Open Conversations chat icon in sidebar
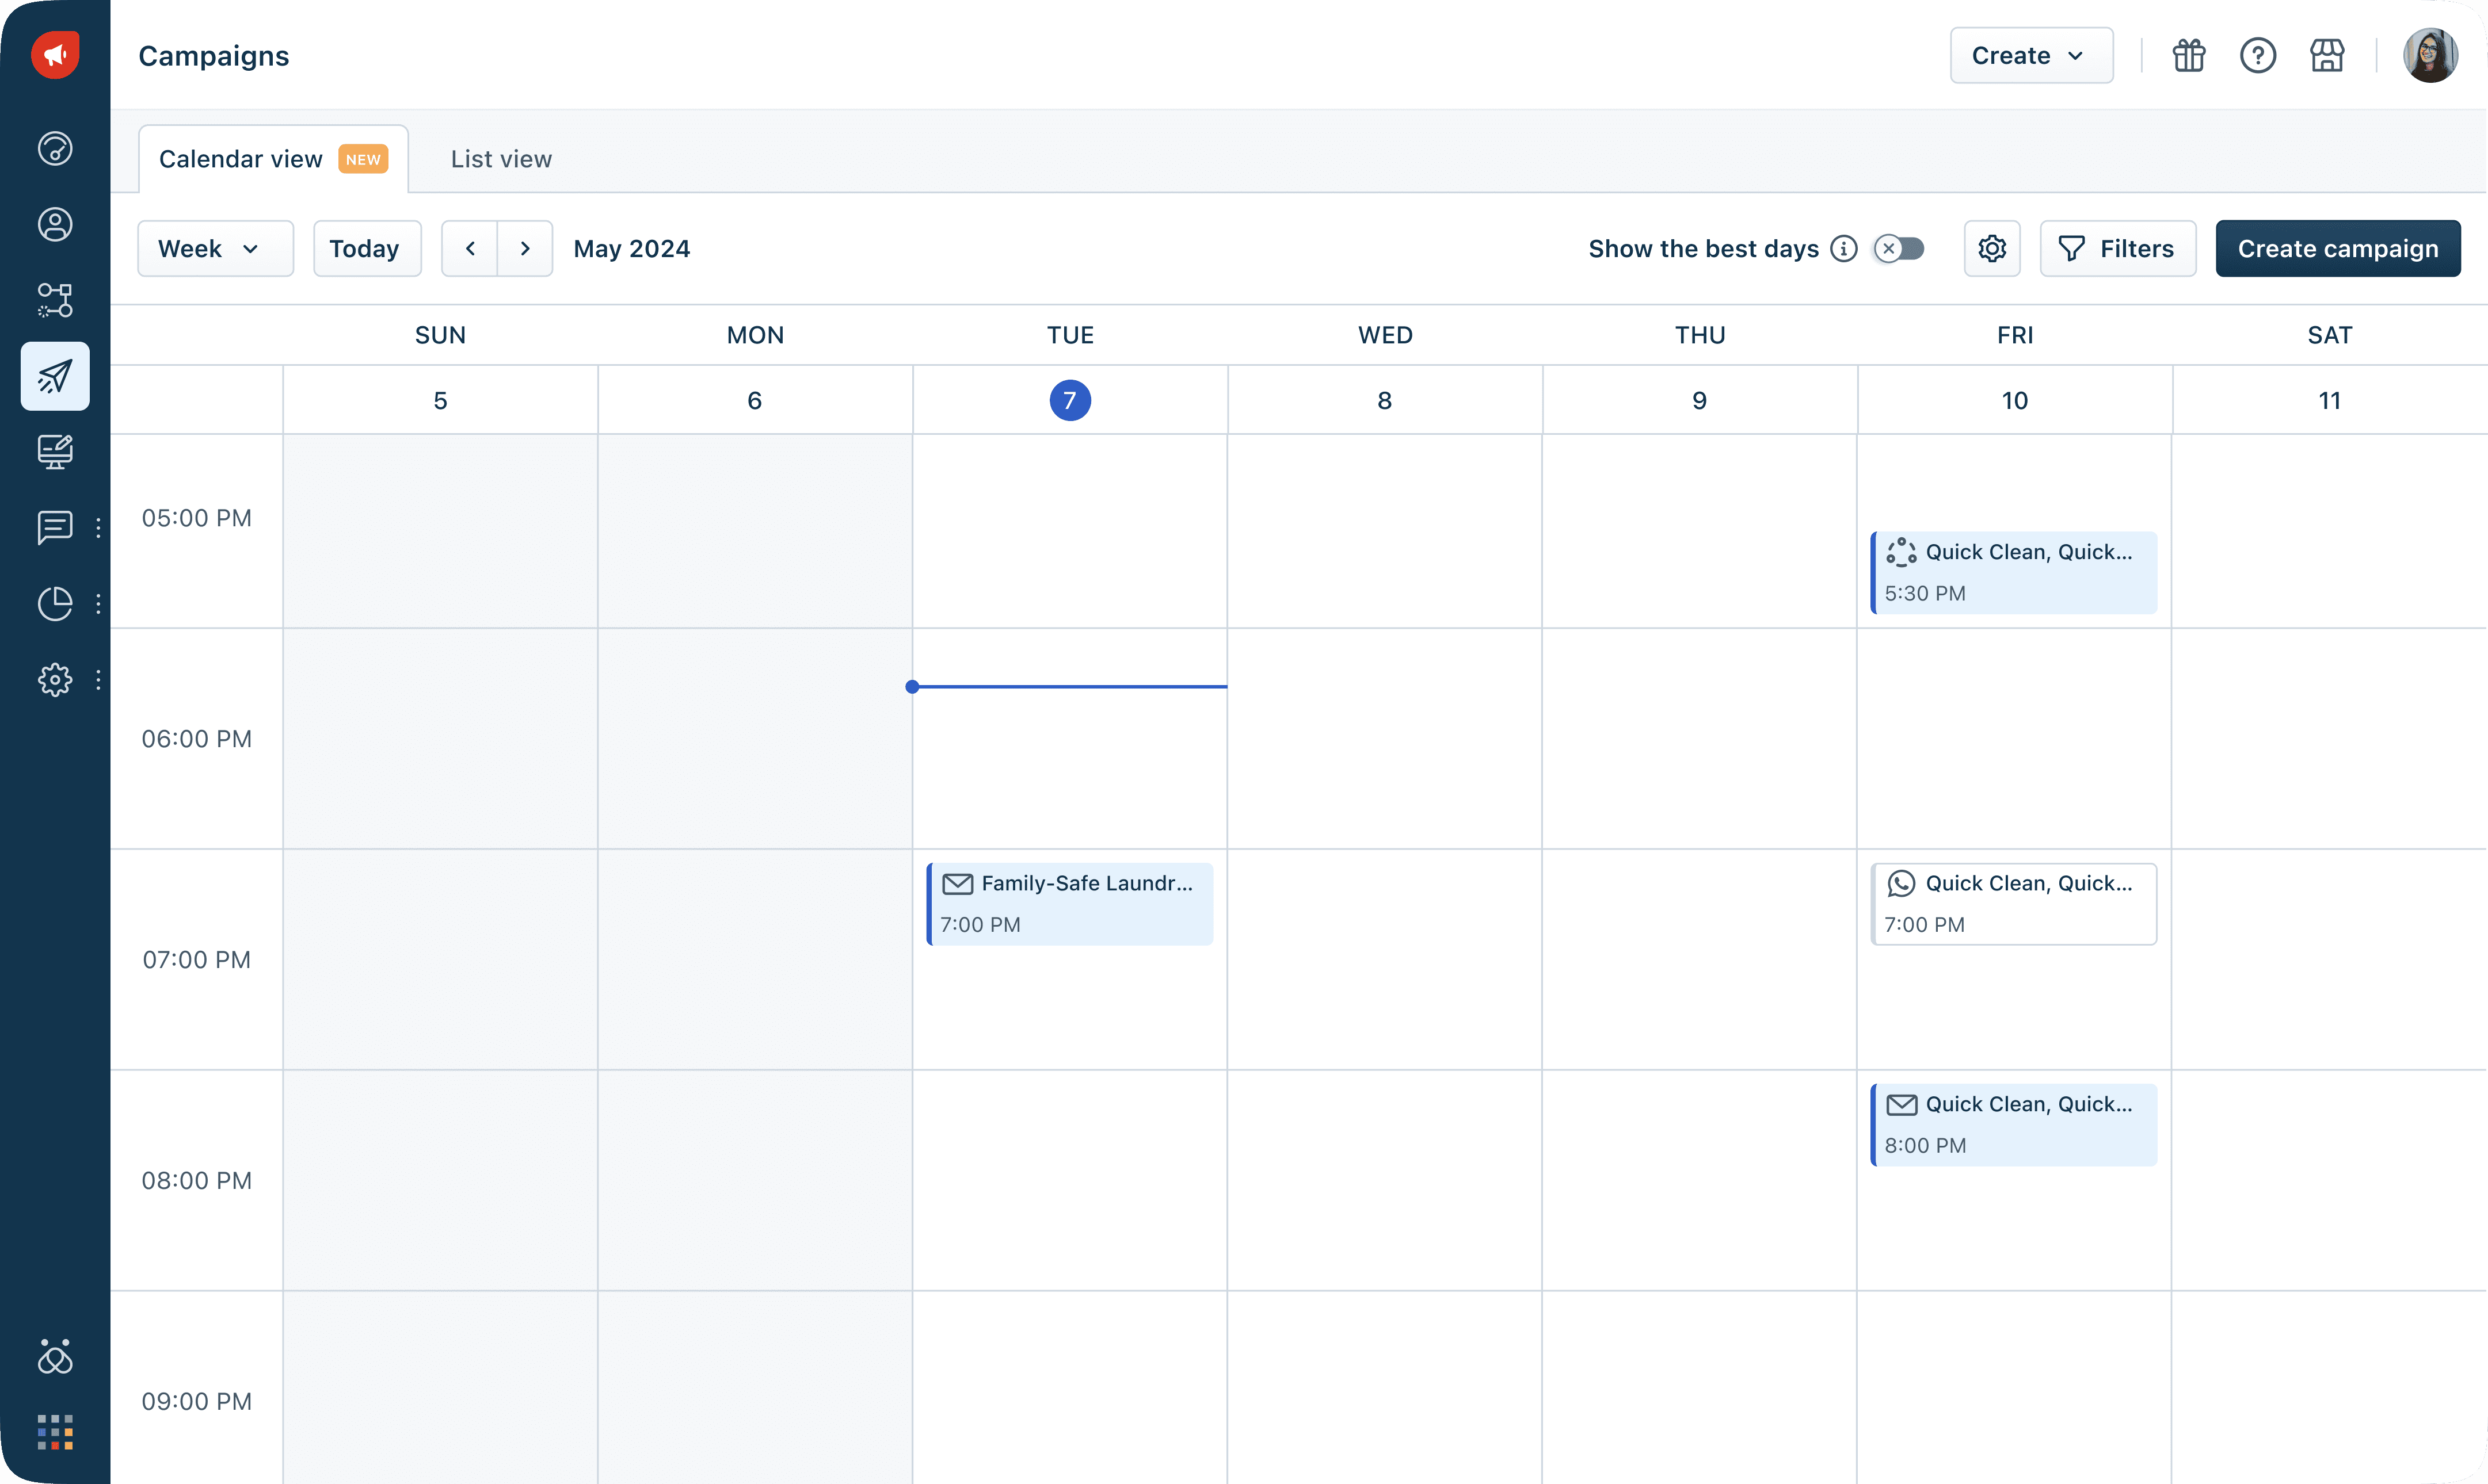Screen dimensions: 2488x1484 55,527
